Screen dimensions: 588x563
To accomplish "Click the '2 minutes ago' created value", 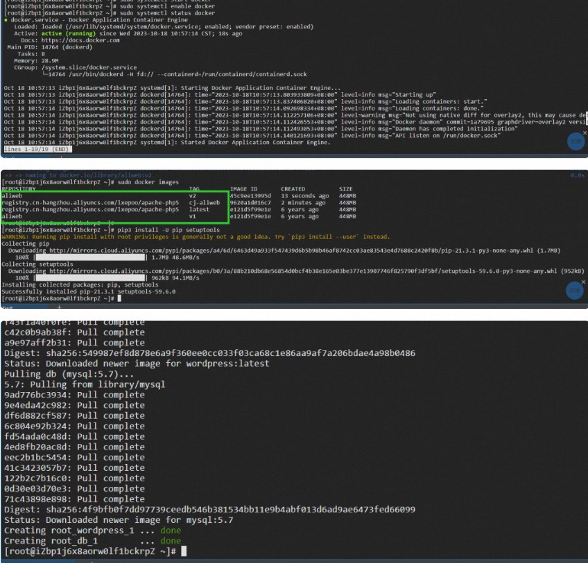I will pos(304,203).
